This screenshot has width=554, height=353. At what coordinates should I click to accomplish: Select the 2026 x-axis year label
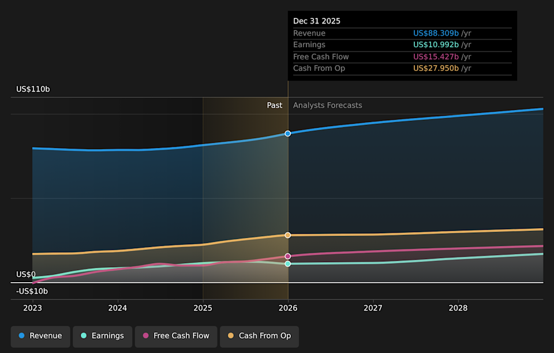pos(288,308)
